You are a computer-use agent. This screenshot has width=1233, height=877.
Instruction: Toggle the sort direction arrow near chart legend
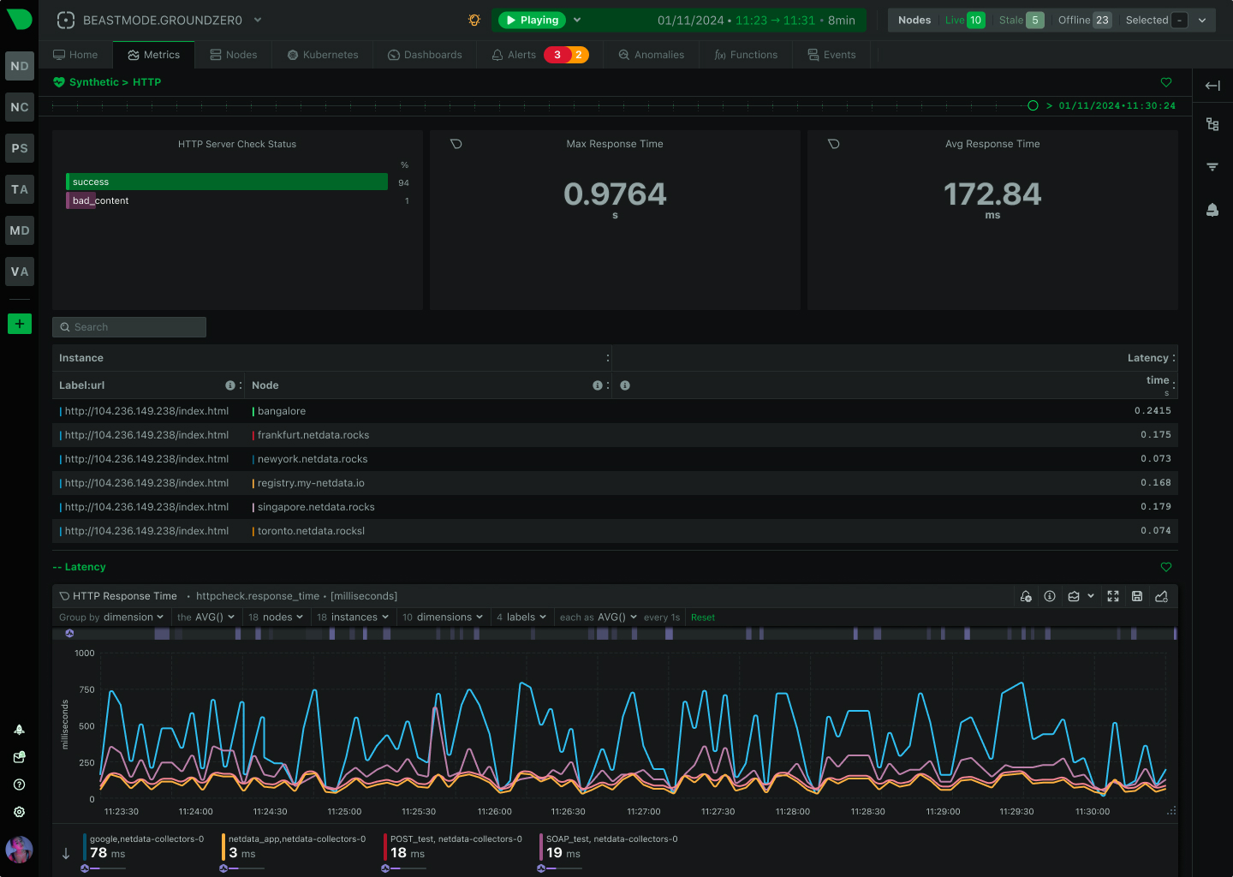pyautogui.click(x=65, y=853)
